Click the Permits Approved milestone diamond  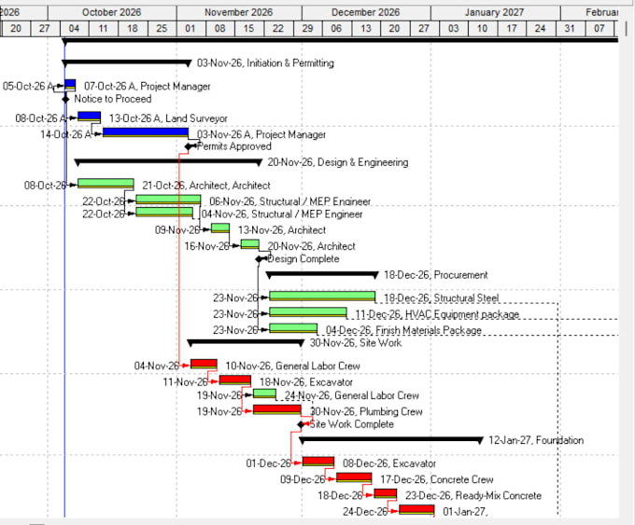pyautogui.click(x=188, y=146)
